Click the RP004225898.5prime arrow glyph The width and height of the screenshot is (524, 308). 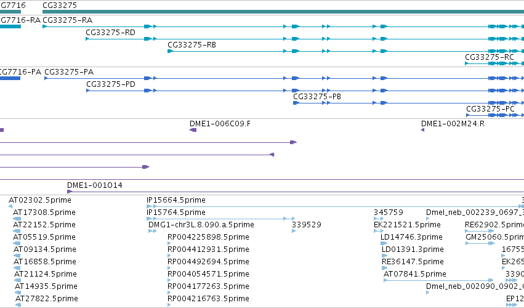pos(169,243)
